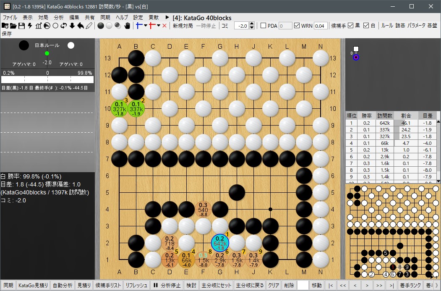Step forward one move with > button
The width and height of the screenshot is (441, 291).
point(367,285)
